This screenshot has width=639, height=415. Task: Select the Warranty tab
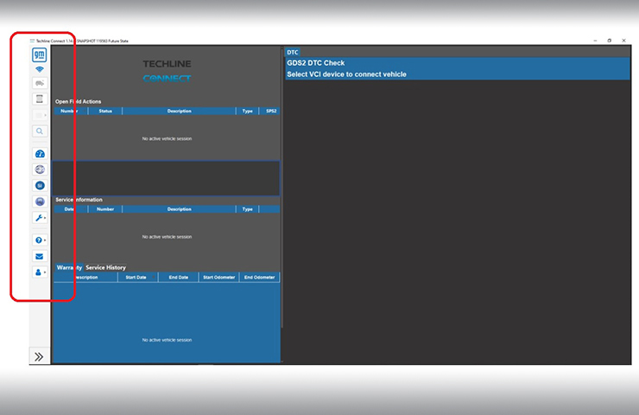pos(69,268)
